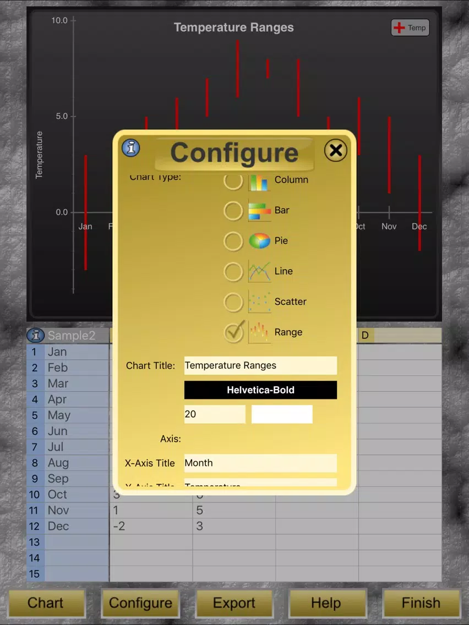The image size is (469, 625).
Task: Close the Configure dialog
Action: point(335,150)
